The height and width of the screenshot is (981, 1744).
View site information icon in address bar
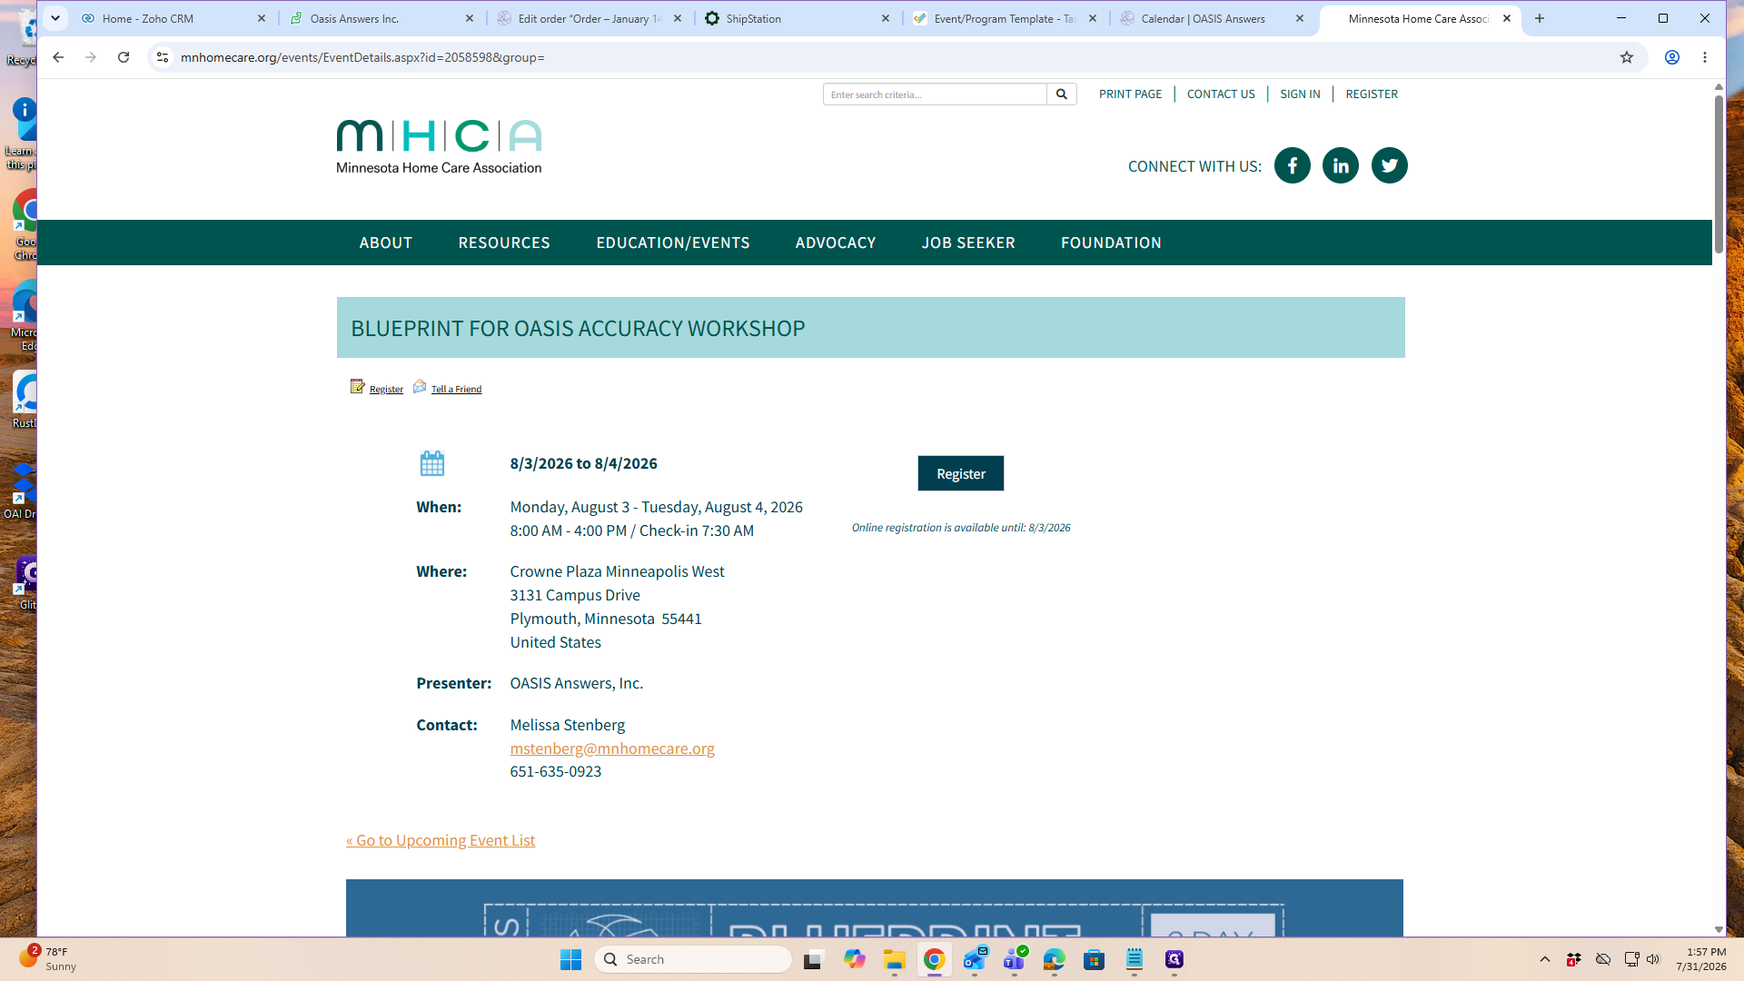coord(163,57)
